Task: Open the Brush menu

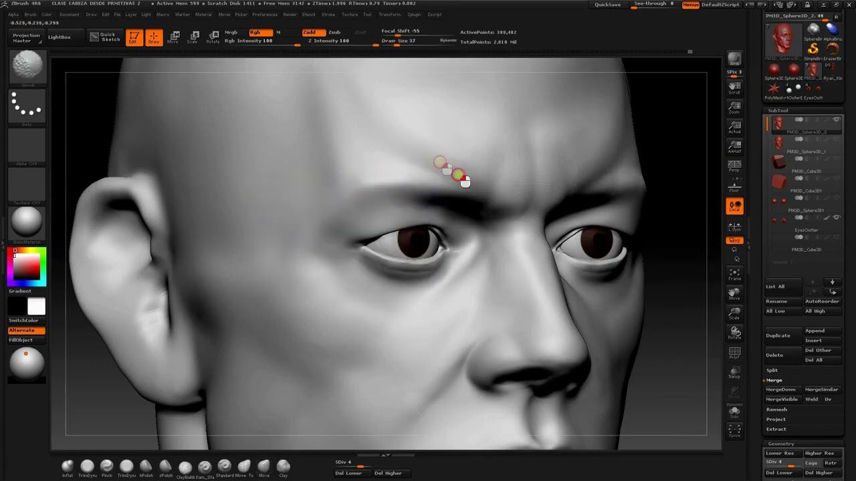Action: tap(30, 14)
